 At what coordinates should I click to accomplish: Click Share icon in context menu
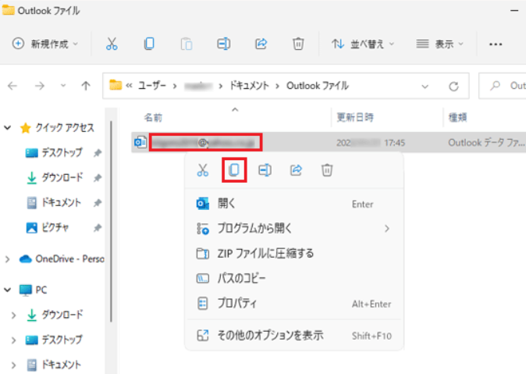(x=296, y=170)
